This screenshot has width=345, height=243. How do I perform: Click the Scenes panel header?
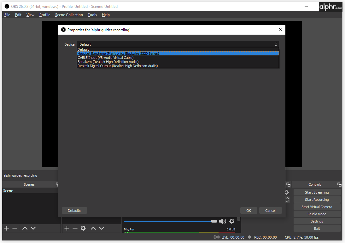pyautogui.click(x=29, y=184)
